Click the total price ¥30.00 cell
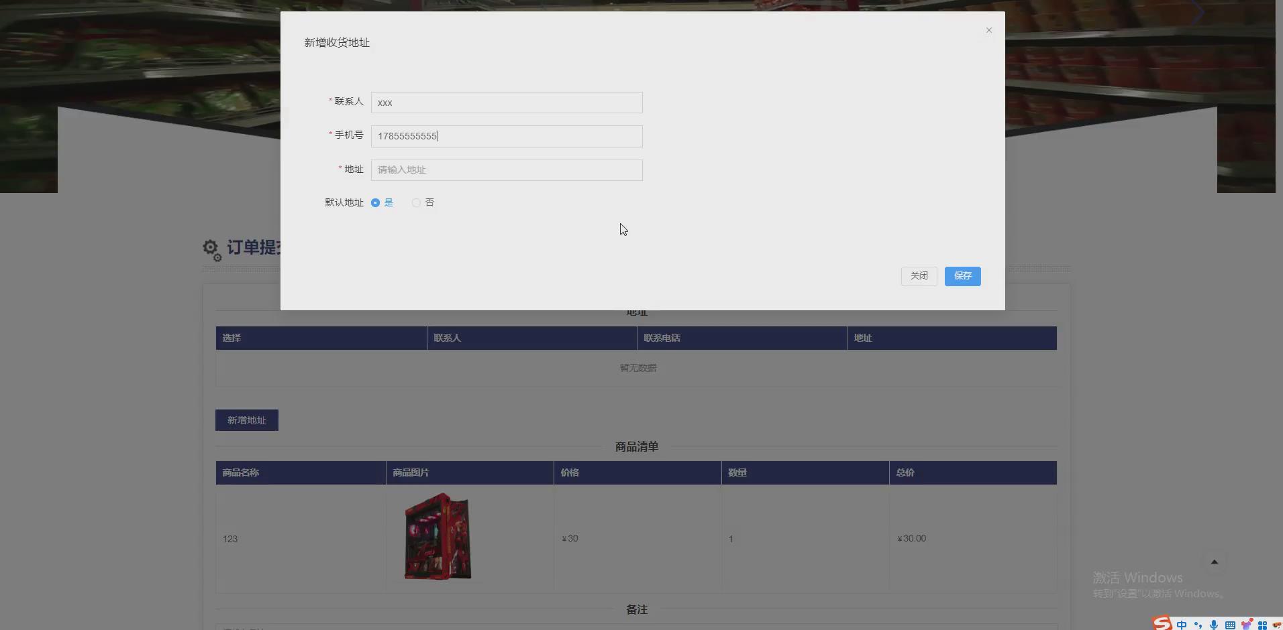Viewport: 1283px width, 630px height. tap(973, 539)
